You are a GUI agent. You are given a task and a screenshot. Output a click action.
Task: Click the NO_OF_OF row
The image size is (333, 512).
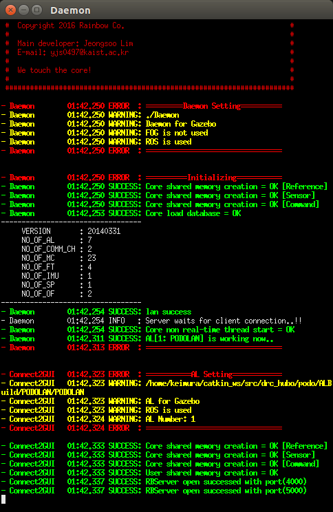(x=57, y=294)
